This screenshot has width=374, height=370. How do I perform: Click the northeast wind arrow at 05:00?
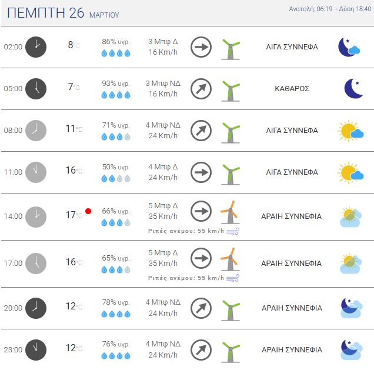click(201, 89)
